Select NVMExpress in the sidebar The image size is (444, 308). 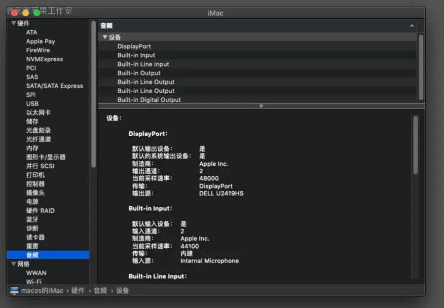click(44, 59)
